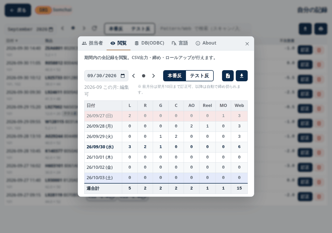The height and width of the screenshot is (233, 332).
Task: Switch to the 担当者 tab
Action: 92,43
